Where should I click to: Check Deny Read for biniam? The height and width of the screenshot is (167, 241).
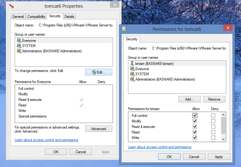[x=213, y=132]
